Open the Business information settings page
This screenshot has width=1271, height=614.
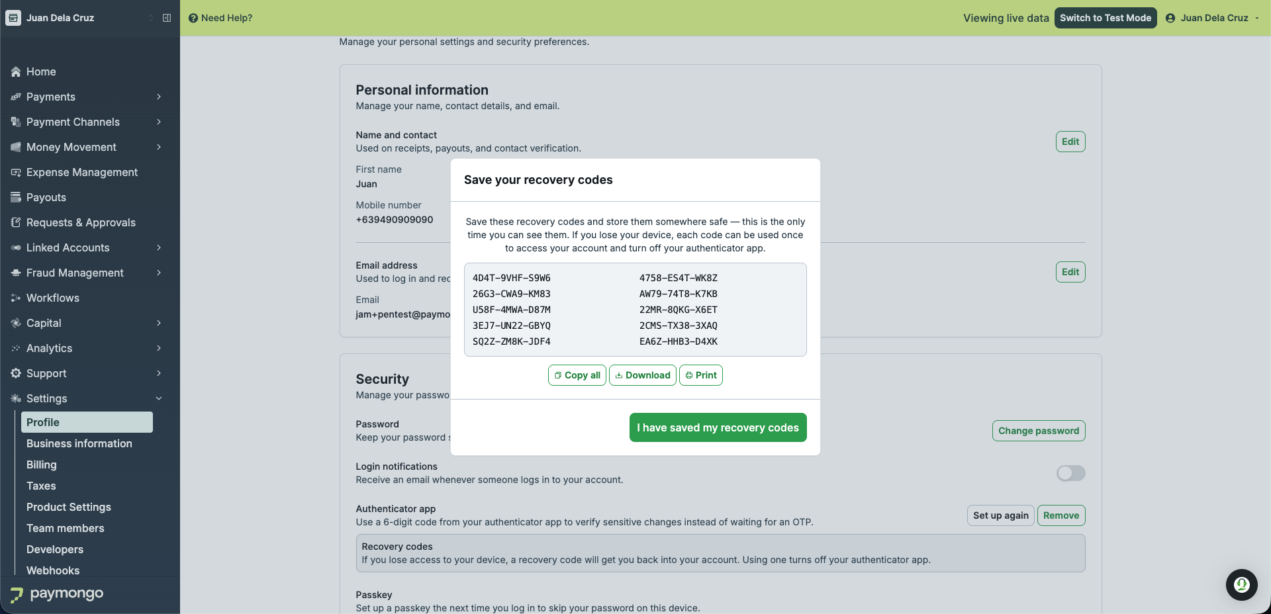tap(79, 443)
